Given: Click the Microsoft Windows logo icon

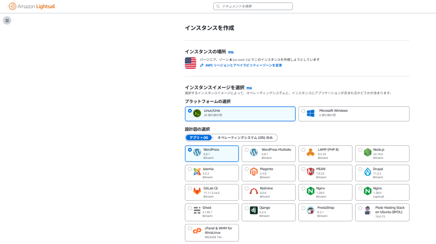Looking at the screenshot, I should click(x=311, y=113).
